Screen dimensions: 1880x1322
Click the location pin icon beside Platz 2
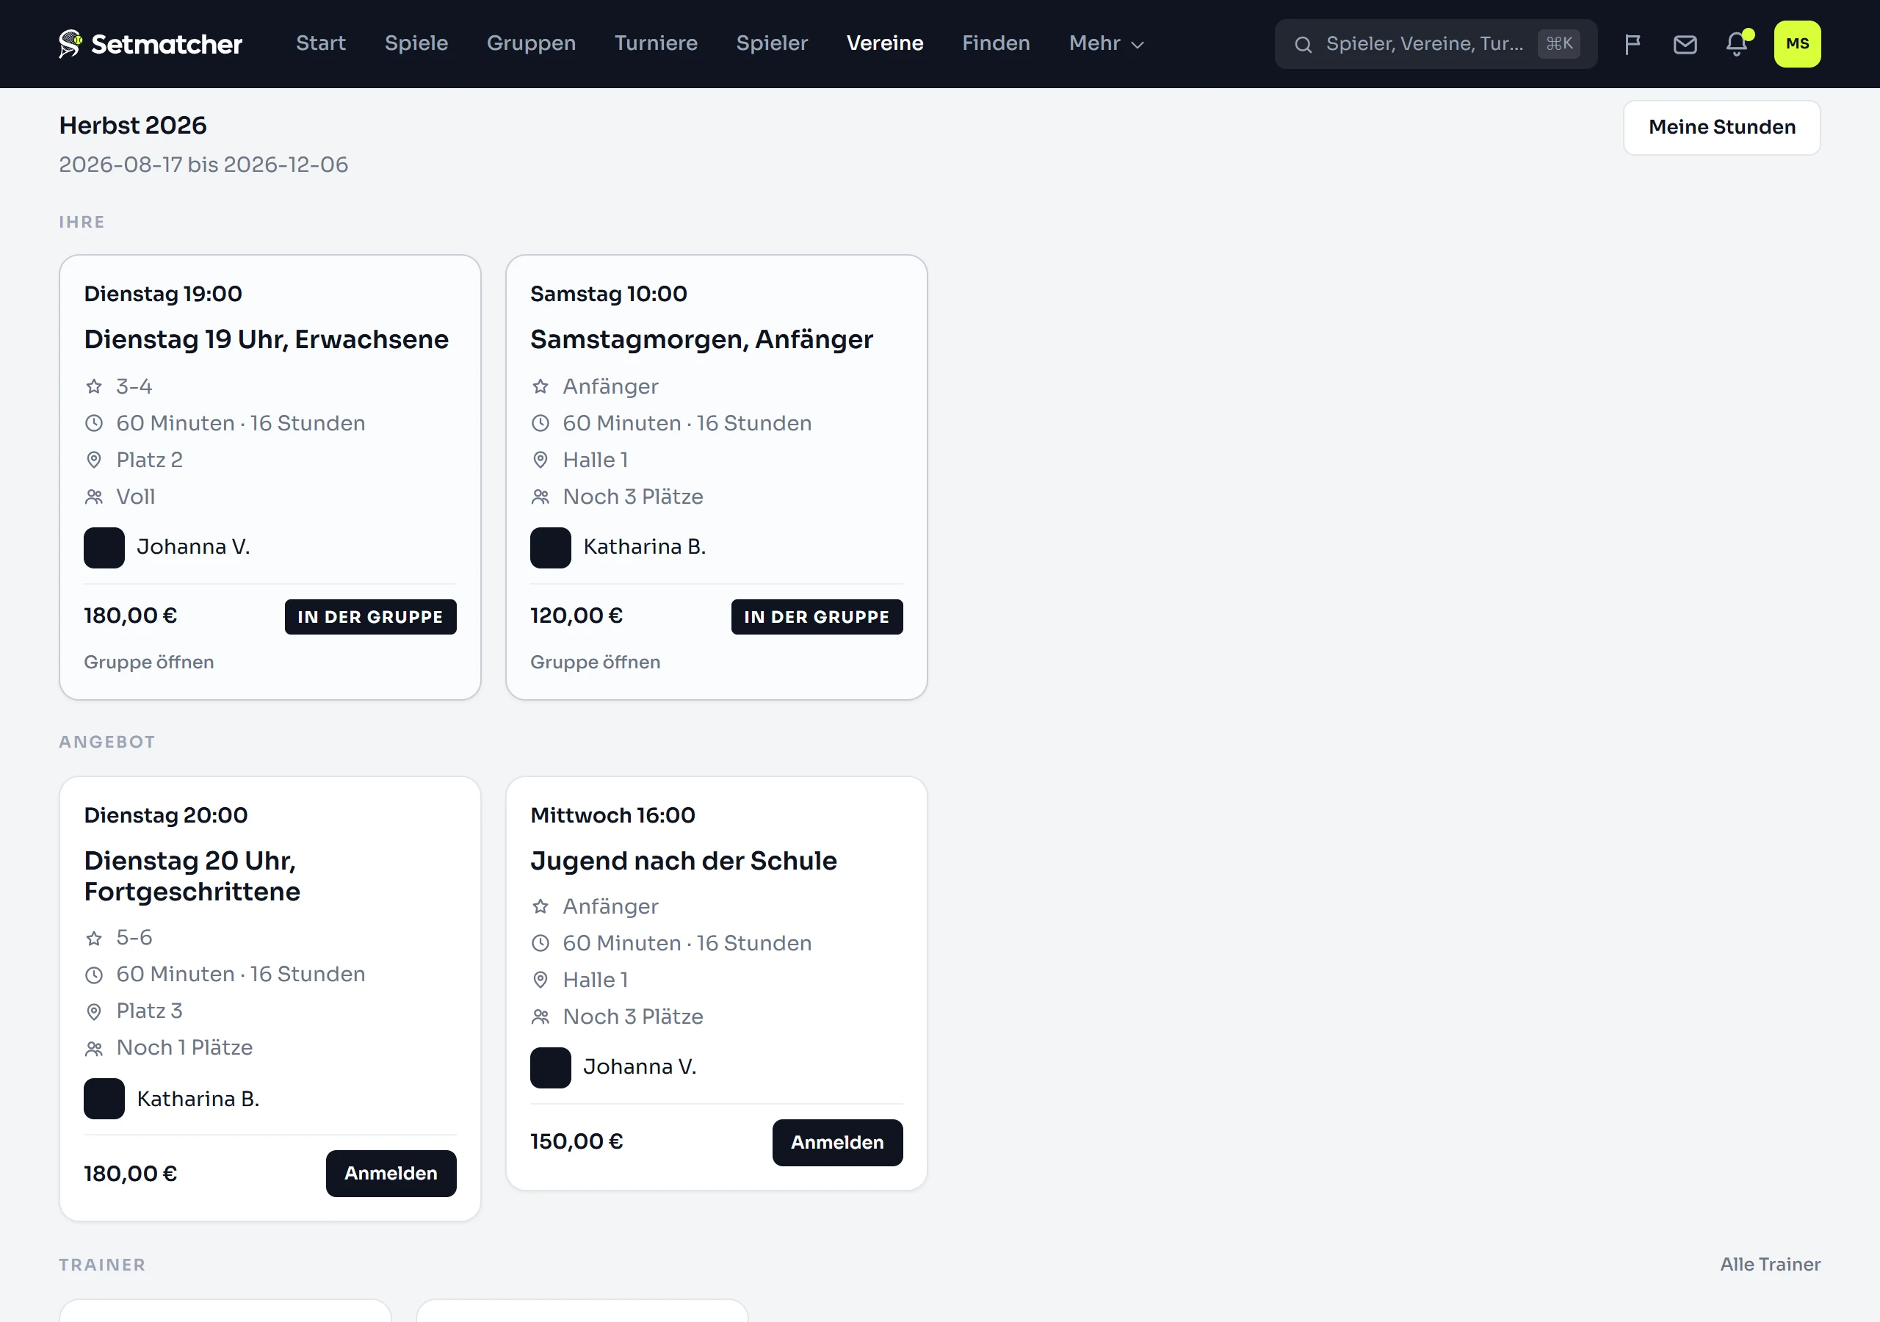94,460
